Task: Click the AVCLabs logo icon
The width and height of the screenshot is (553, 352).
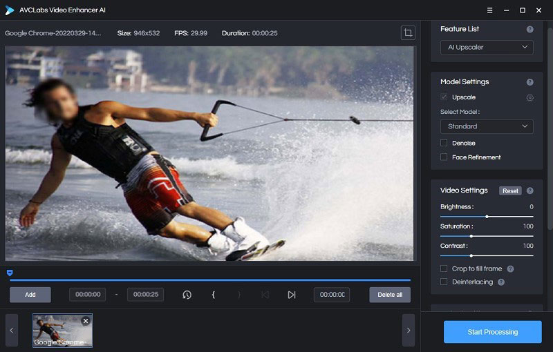Action: coord(10,10)
